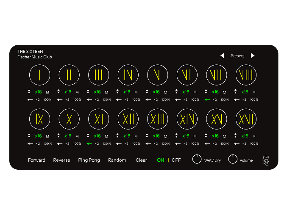Viewport: 287px width, 215px height.
Task: Click the direction arrow under step IX
Action: (30, 144)
